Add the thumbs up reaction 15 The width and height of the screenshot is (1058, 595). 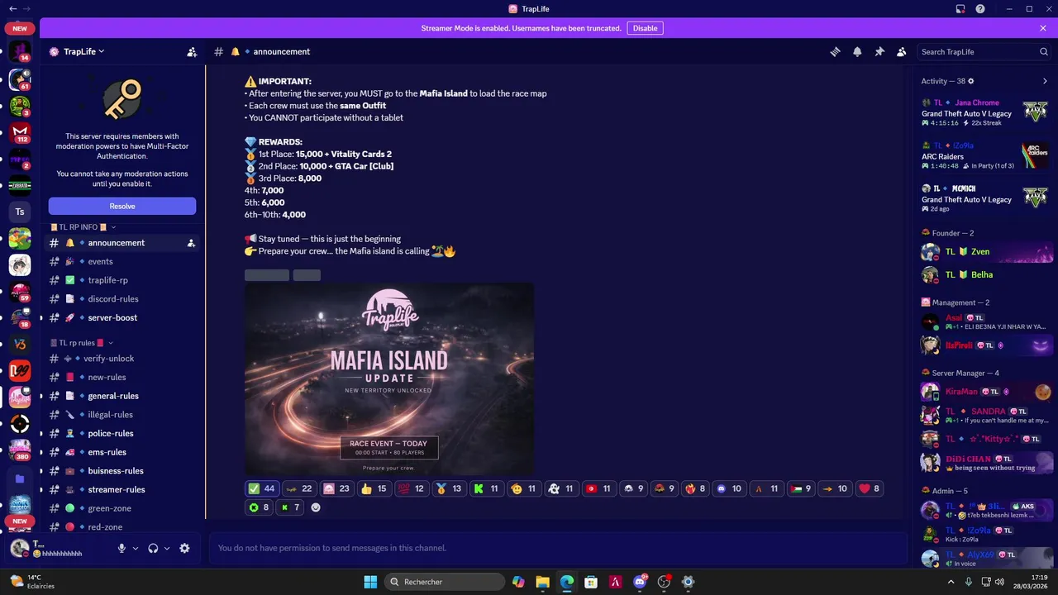[374, 488]
